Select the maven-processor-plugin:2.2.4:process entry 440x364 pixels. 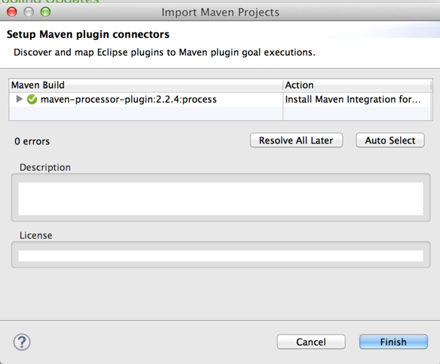[x=128, y=99]
